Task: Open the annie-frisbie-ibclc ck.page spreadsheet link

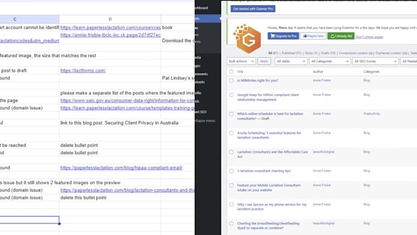Action: point(110,35)
